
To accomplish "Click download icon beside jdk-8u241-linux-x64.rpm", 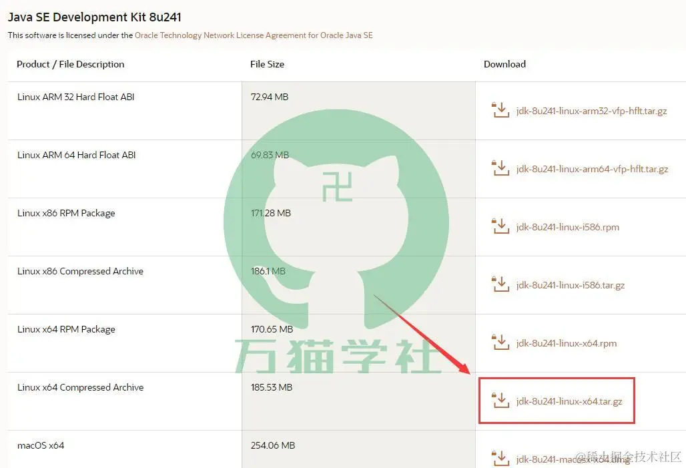I will coord(500,342).
